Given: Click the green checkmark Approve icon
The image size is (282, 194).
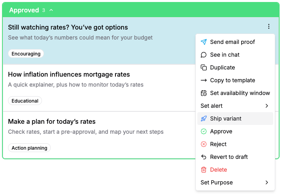Looking at the screenshot, I should click(204, 131).
